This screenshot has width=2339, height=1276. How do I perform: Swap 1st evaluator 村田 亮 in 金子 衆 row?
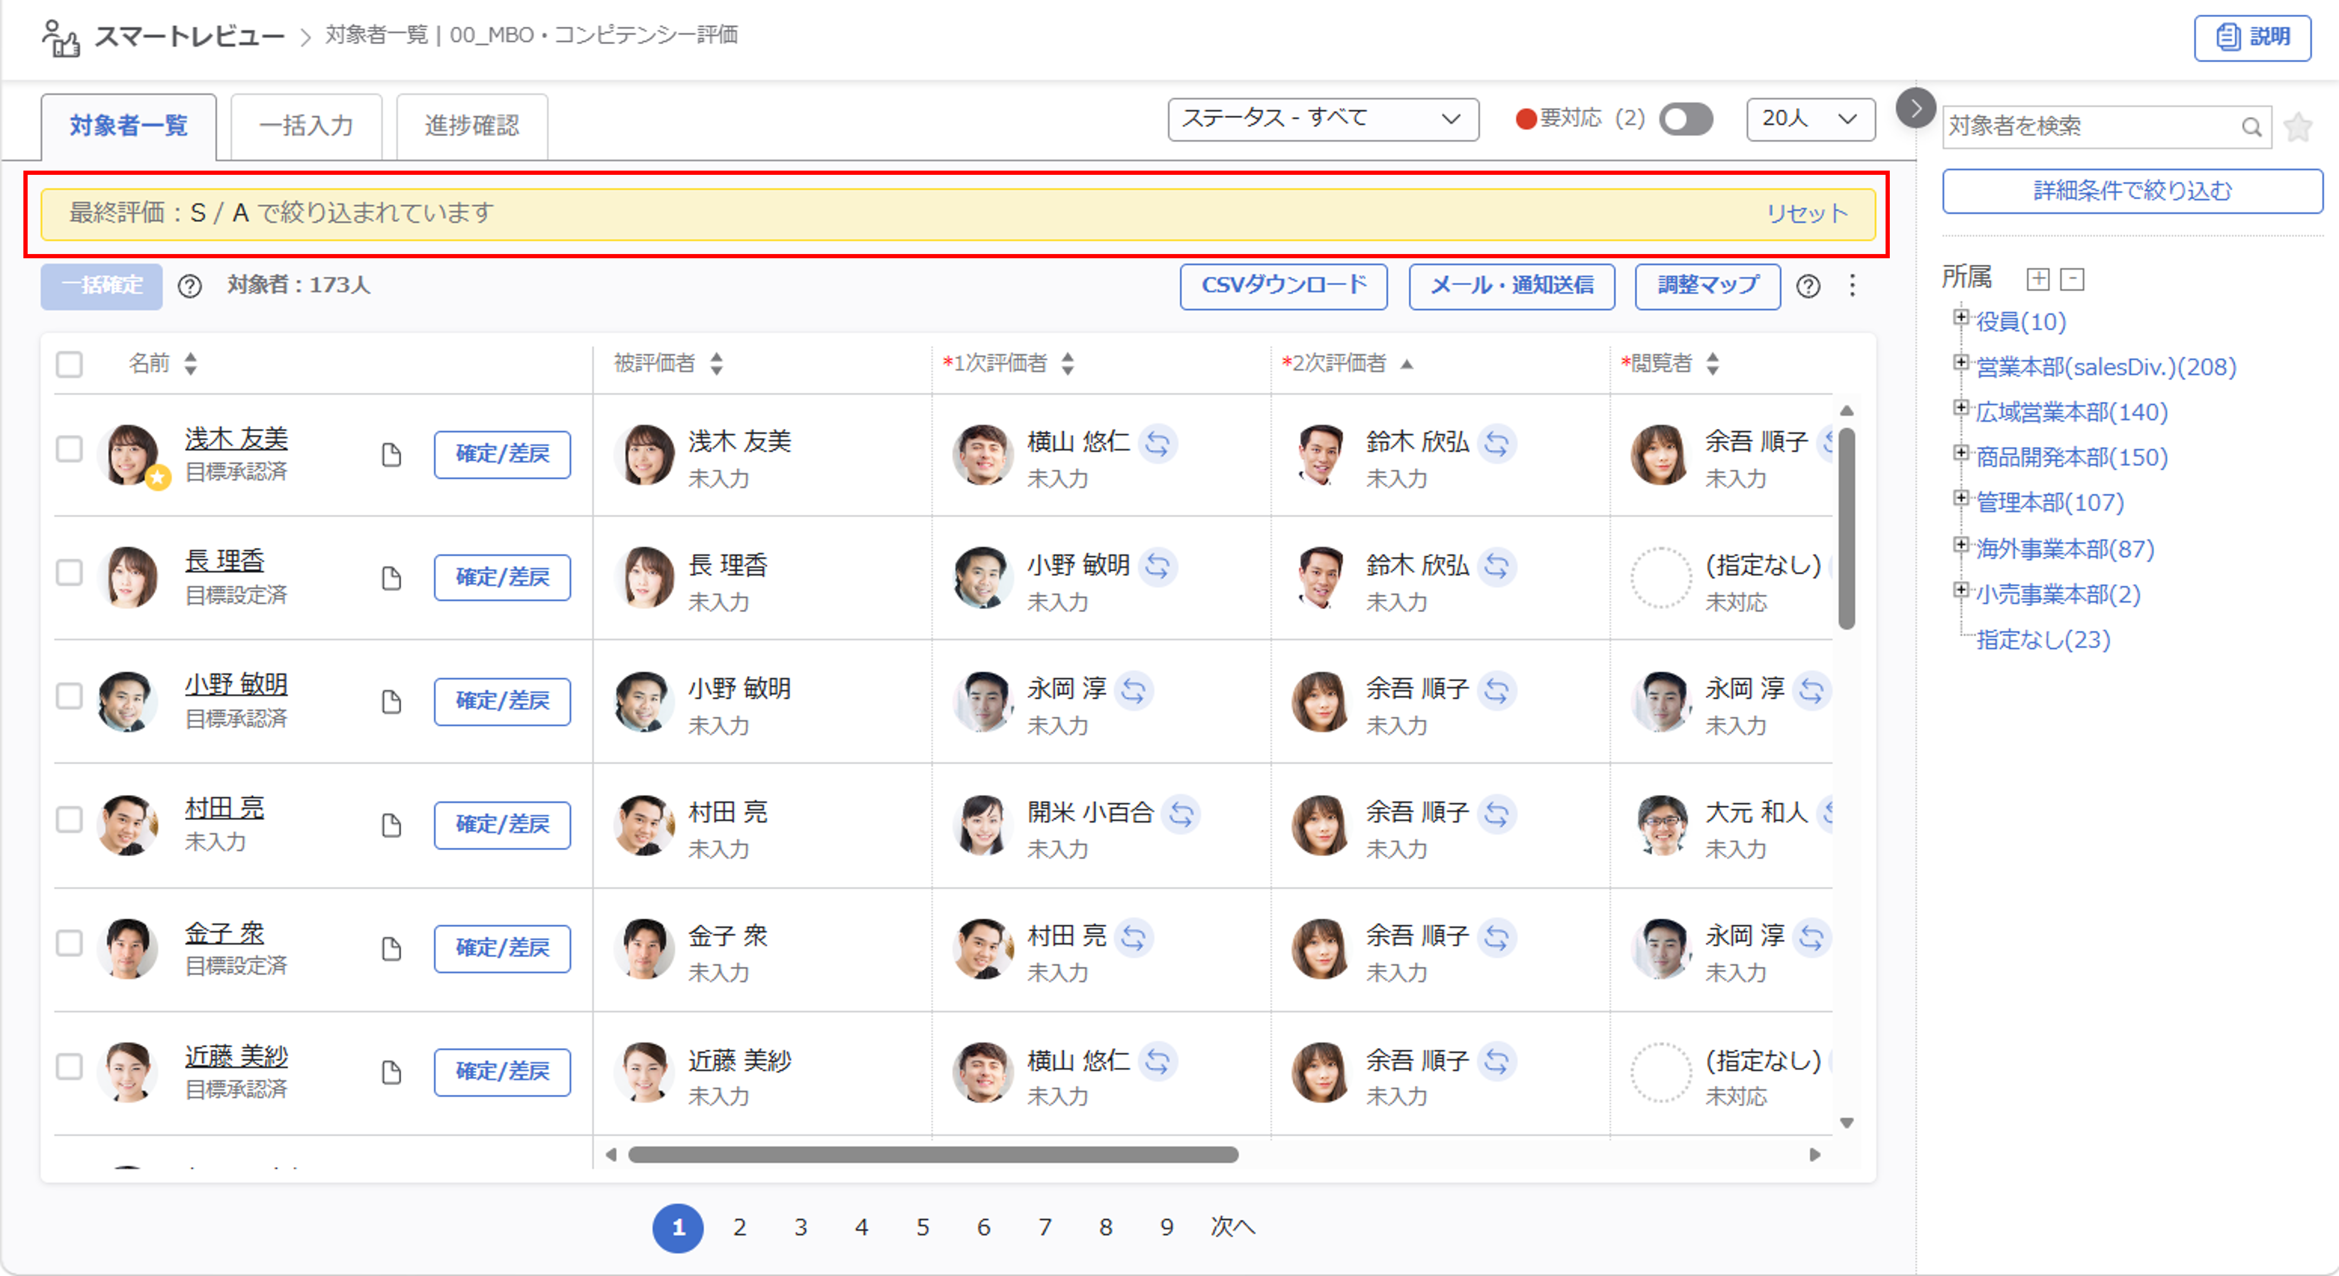click(x=1133, y=937)
